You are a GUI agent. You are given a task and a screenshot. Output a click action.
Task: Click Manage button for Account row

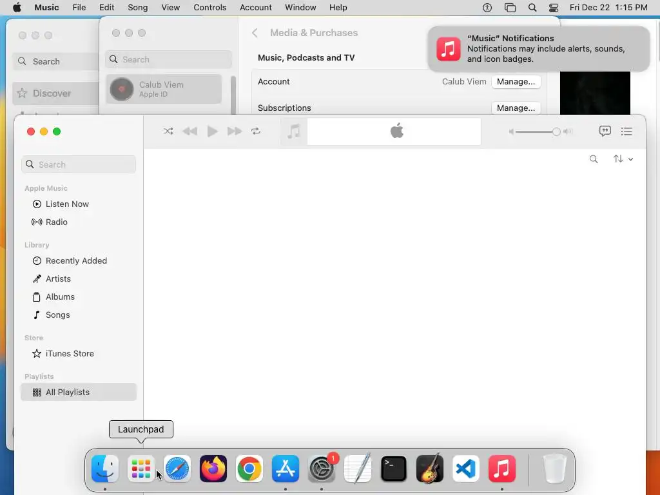(516, 82)
